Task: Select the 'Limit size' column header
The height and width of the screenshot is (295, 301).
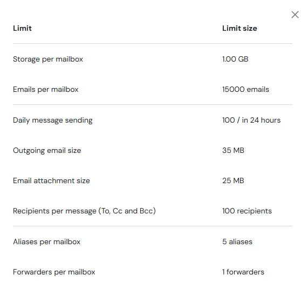Action: pyautogui.click(x=240, y=28)
